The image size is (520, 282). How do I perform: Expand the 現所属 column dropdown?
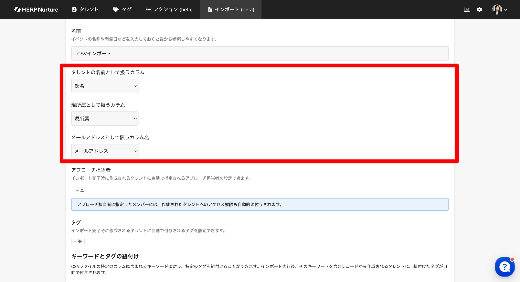click(105, 119)
